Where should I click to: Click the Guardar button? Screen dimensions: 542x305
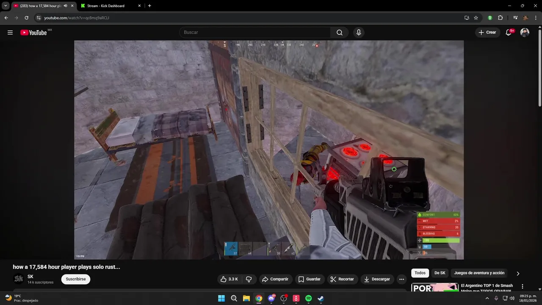tap(310, 279)
